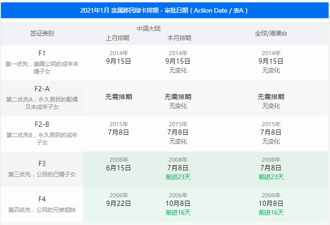Image resolution: width=330 pixels, height=225 pixels.
Task: Click F4 global 10月8日 date
Action: [271, 203]
